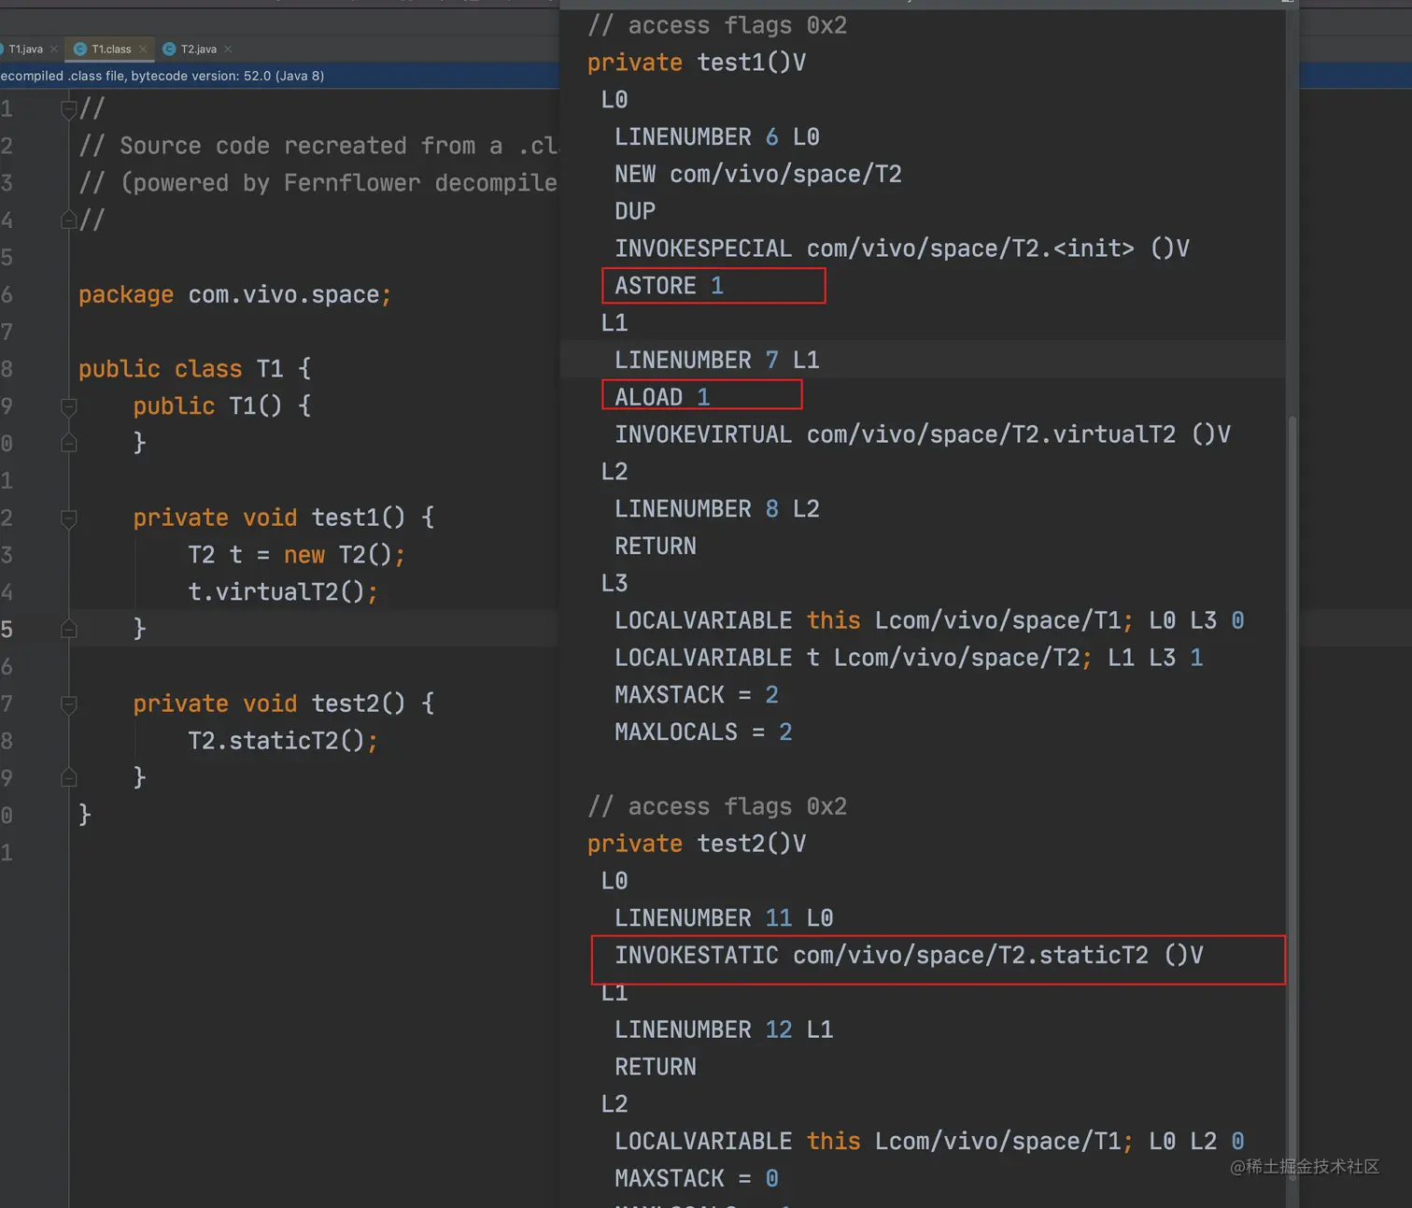Image resolution: width=1412 pixels, height=1208 pixels.
Task: Click 'T2 t = new T2();' statement
Action: click(297, 555)
